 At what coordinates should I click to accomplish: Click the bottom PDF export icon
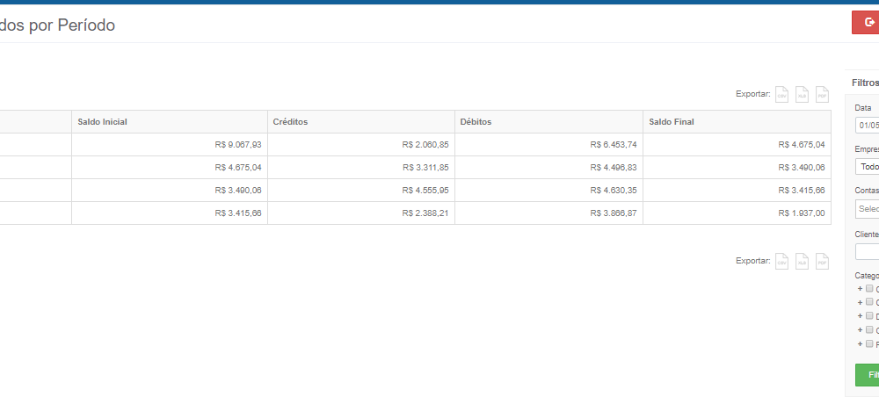(x=822, y=261)
